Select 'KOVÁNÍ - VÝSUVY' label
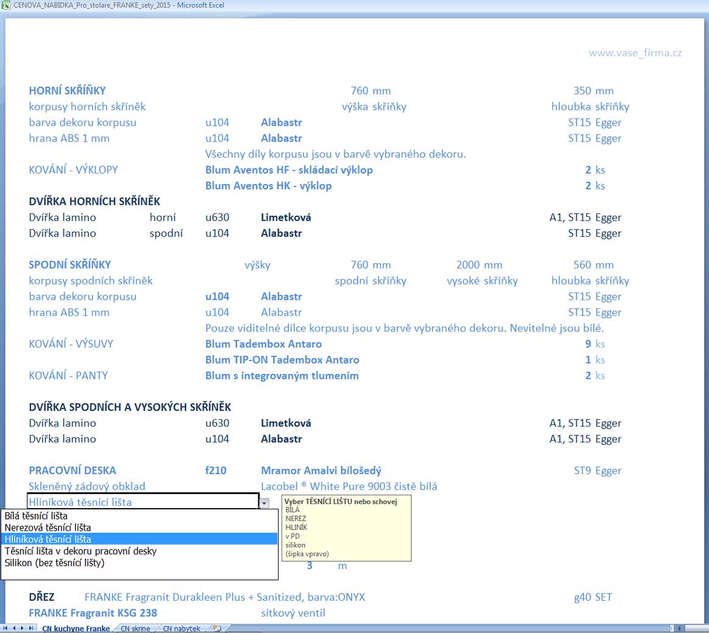The width and height of the screenshot is (709, 633). (x=71, y=344)
